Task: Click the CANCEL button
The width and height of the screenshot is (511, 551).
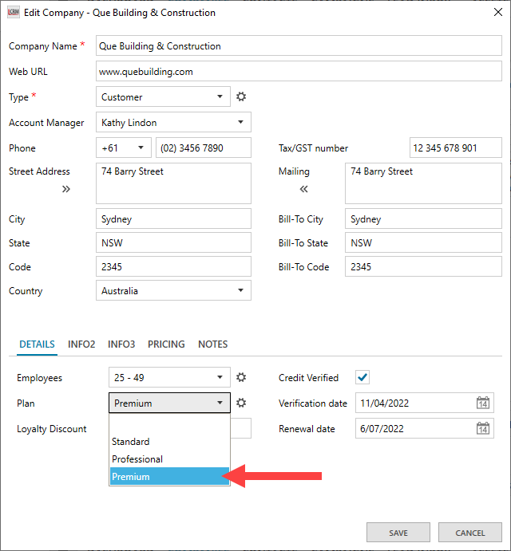Action: [x=469, y=533]
